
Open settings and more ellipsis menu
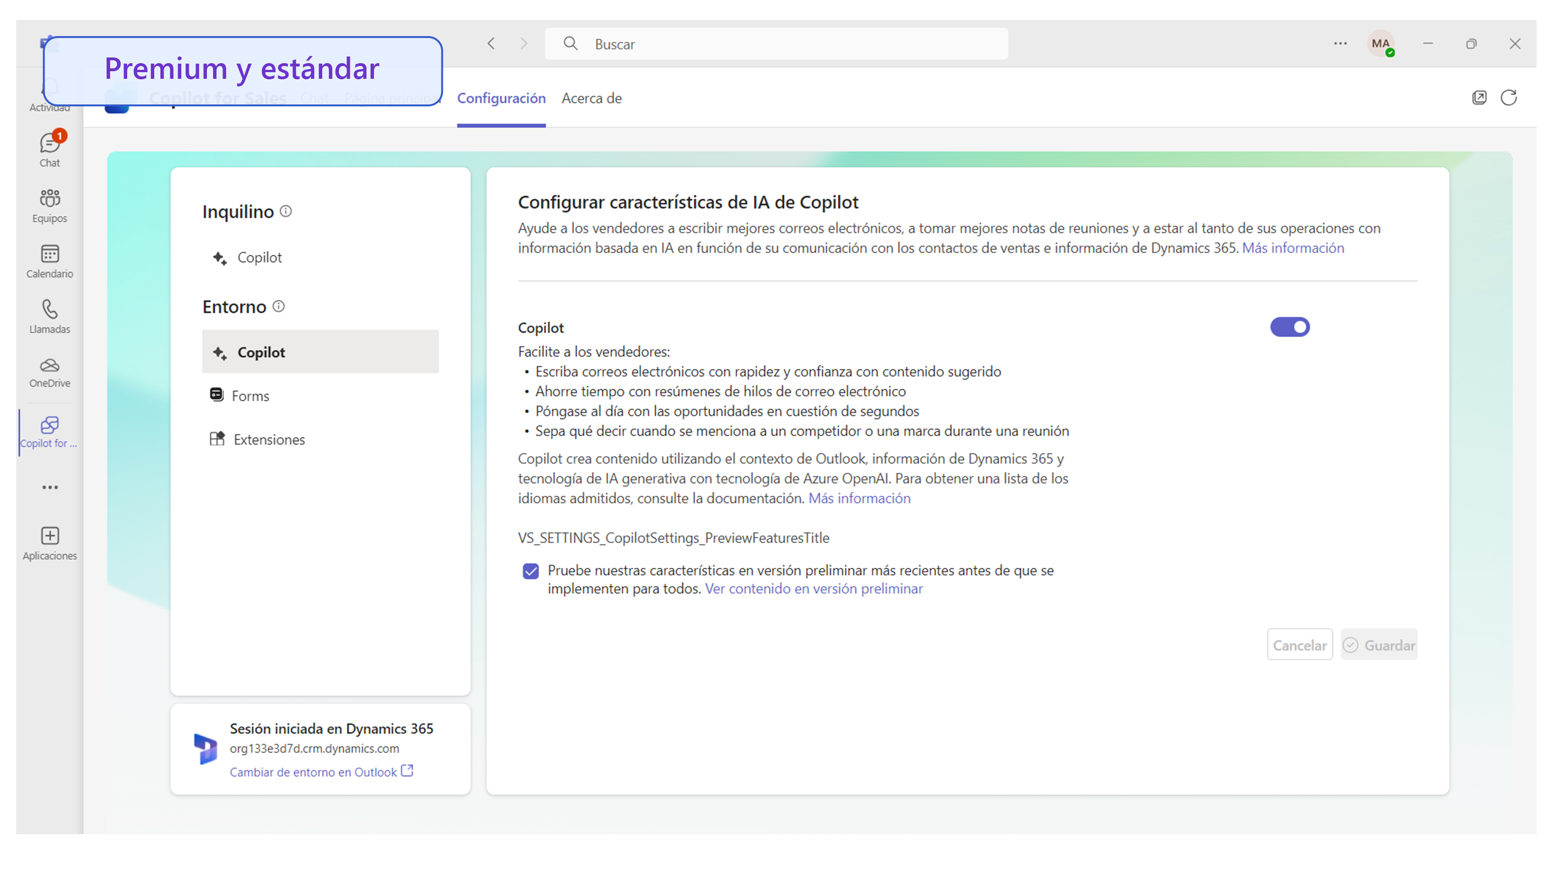(1339, 44)
